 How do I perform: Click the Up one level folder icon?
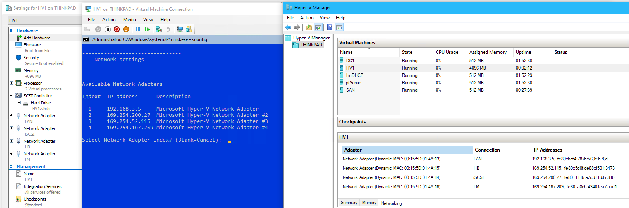coord(309,27)
